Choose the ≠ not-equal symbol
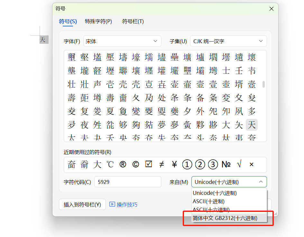Viewport: 304px width, 237px height. tap(161, 164)
